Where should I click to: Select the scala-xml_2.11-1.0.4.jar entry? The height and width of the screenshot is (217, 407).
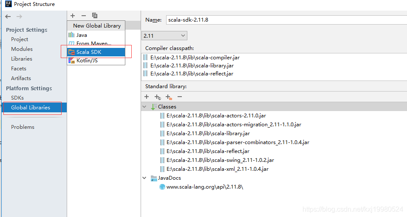[x=218, y=169]
